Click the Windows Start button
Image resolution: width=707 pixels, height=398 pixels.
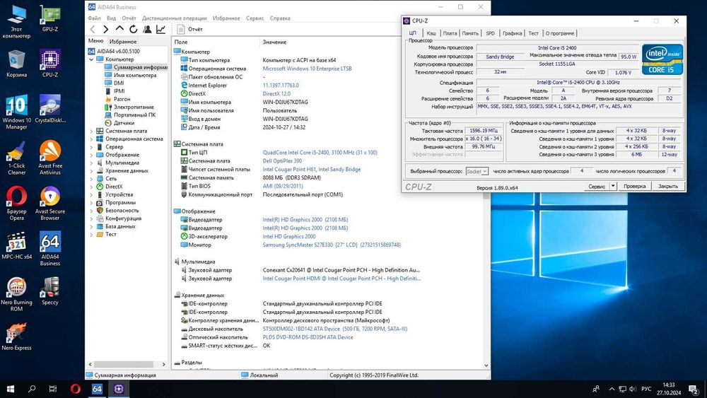pos(11,389)
